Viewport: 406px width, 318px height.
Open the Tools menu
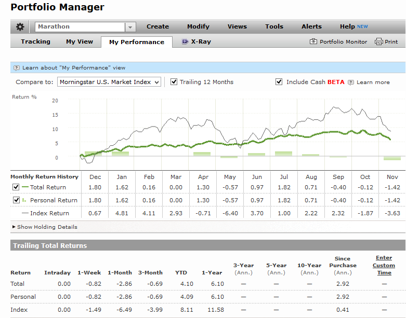pos(274,26)
